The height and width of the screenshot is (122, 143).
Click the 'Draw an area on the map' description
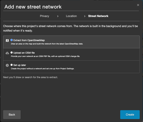[47, 44]
